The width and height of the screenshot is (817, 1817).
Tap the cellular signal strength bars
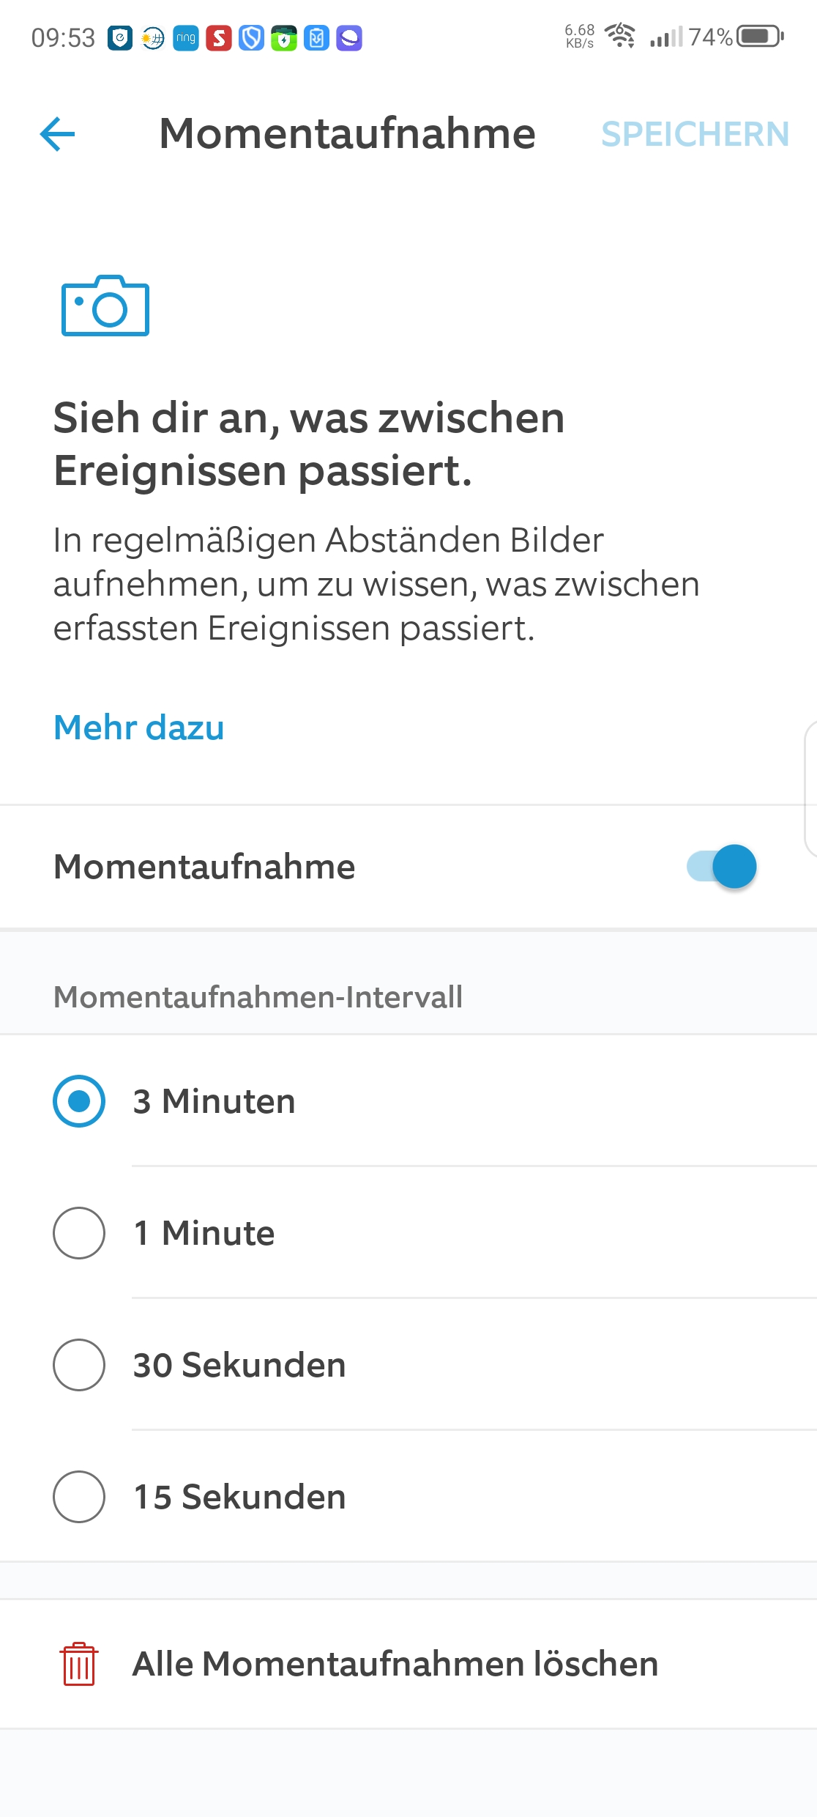pos(665,36)
